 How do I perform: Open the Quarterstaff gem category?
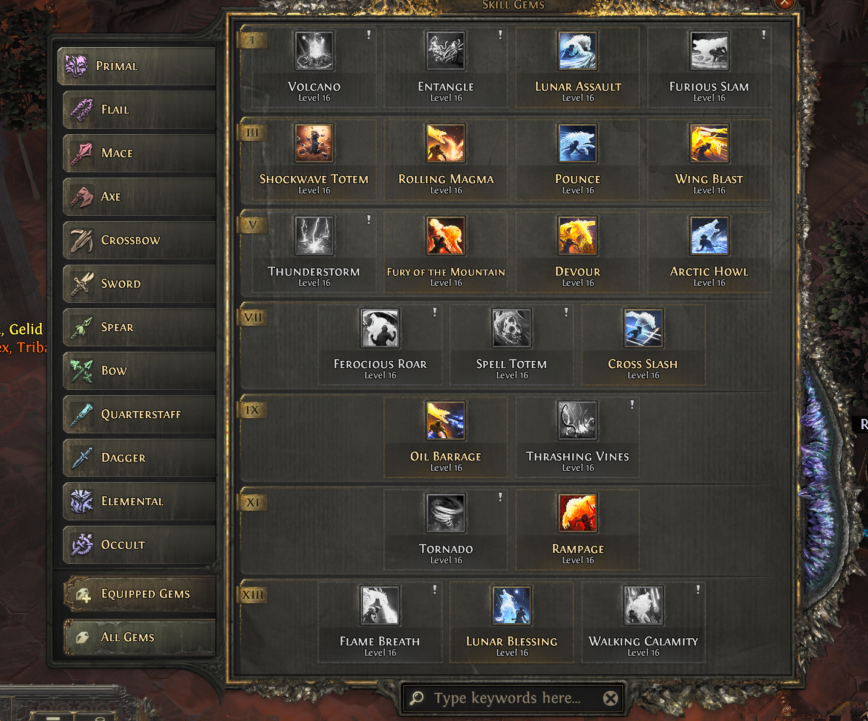(140, 415)
